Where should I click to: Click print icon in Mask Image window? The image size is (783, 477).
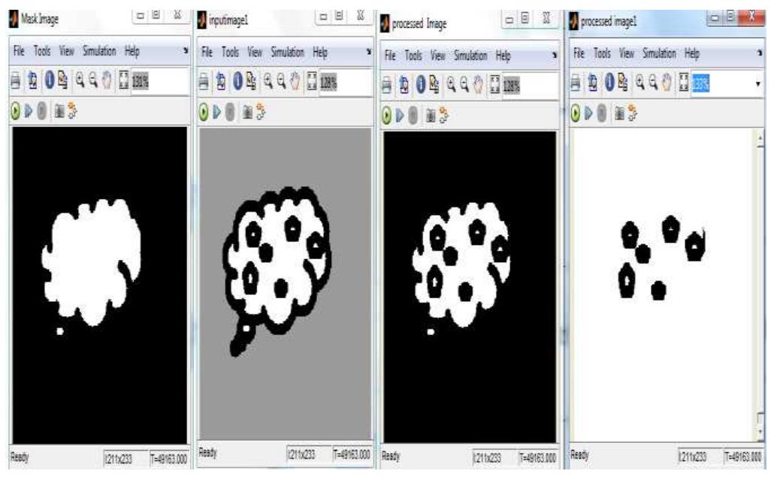click(17, 80)
